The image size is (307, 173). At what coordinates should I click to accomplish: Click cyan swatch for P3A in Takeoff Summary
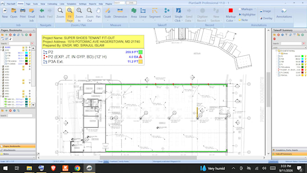pyautogui.click(x=302, y=59)
